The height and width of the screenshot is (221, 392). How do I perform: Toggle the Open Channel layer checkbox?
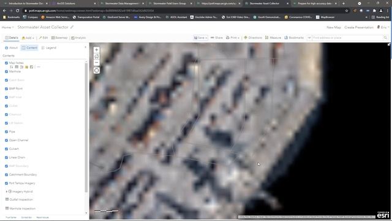(x=7, y=141)
